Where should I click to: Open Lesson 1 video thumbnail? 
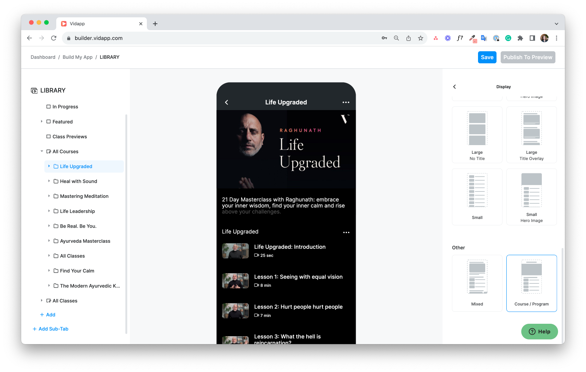point(235,281)
